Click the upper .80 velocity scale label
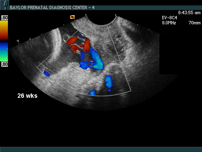This screenshot has height=152, width=202. 4,18
